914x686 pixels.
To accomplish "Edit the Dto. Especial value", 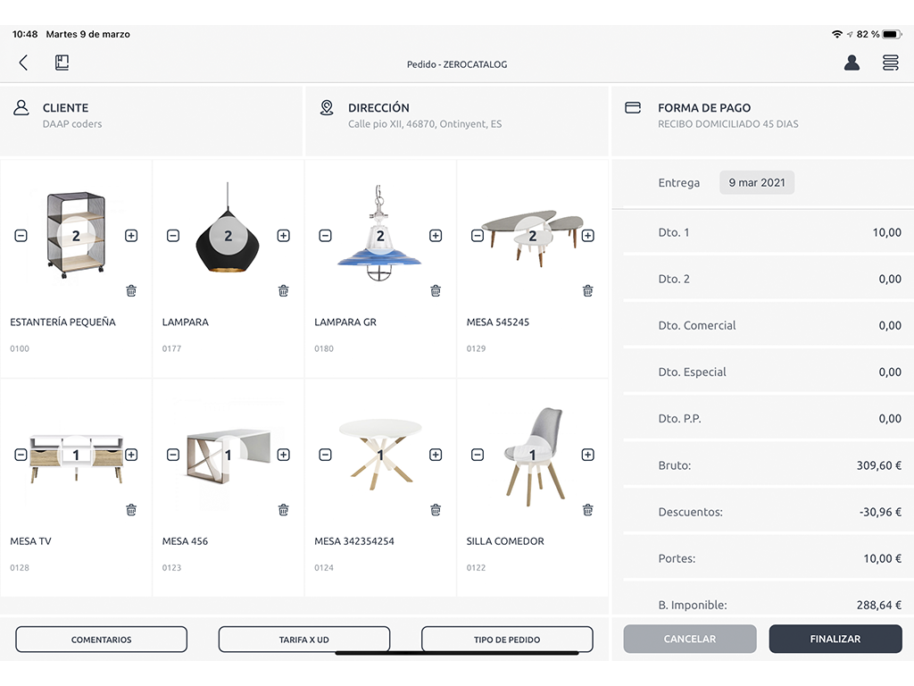I will click(x=890, y=372).
